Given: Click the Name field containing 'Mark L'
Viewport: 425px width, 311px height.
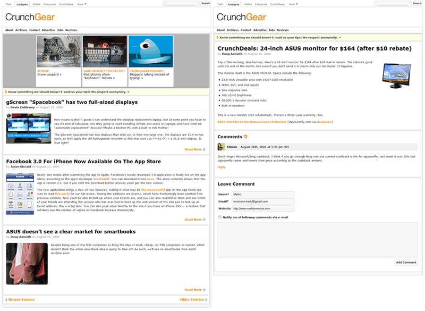Looking at the screenshot, I should click(263, 195).
